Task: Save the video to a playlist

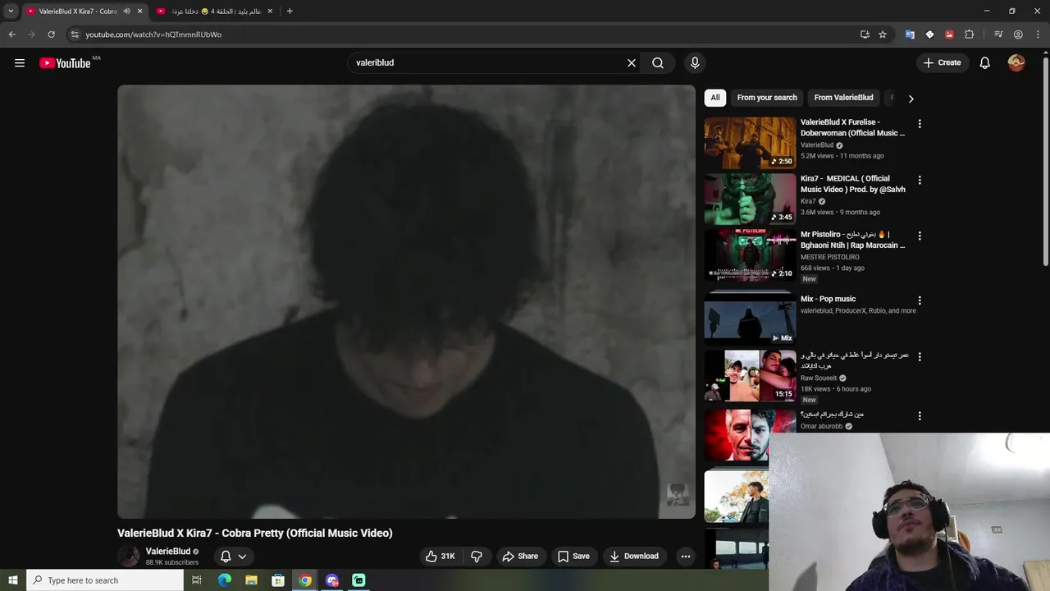Action: [x=573, y=557]
